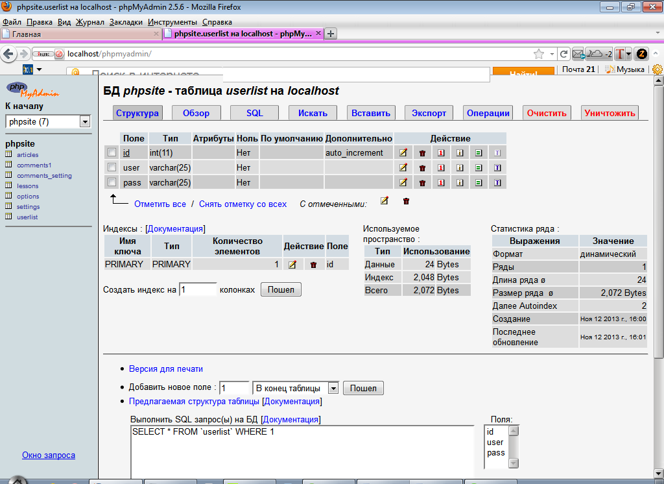
Task: Select pass in the Поля list
Action: pos(495,453)
